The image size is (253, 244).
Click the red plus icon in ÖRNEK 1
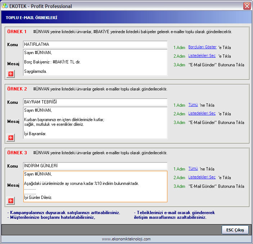coord(11,74)
